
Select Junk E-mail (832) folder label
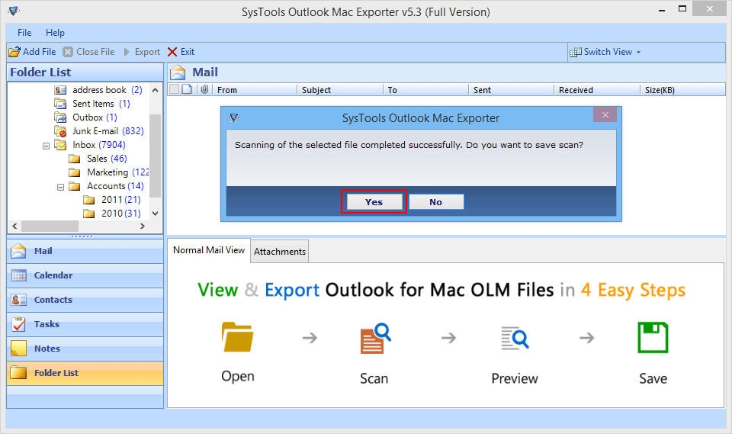(x=108, y=130)
